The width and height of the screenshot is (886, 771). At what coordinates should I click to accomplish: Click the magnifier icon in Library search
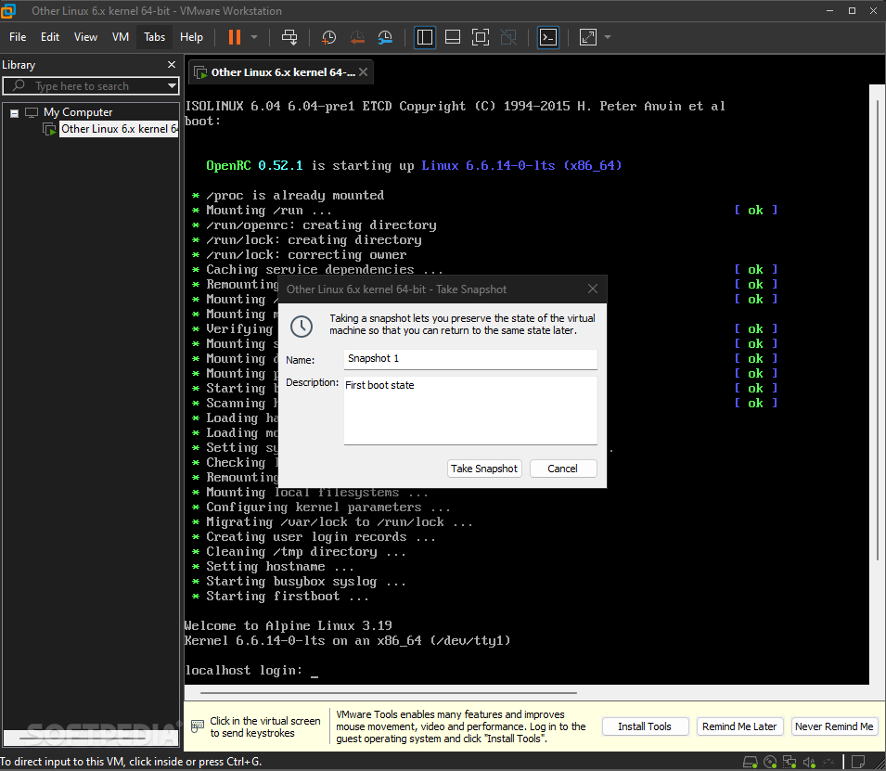[19, 85]
